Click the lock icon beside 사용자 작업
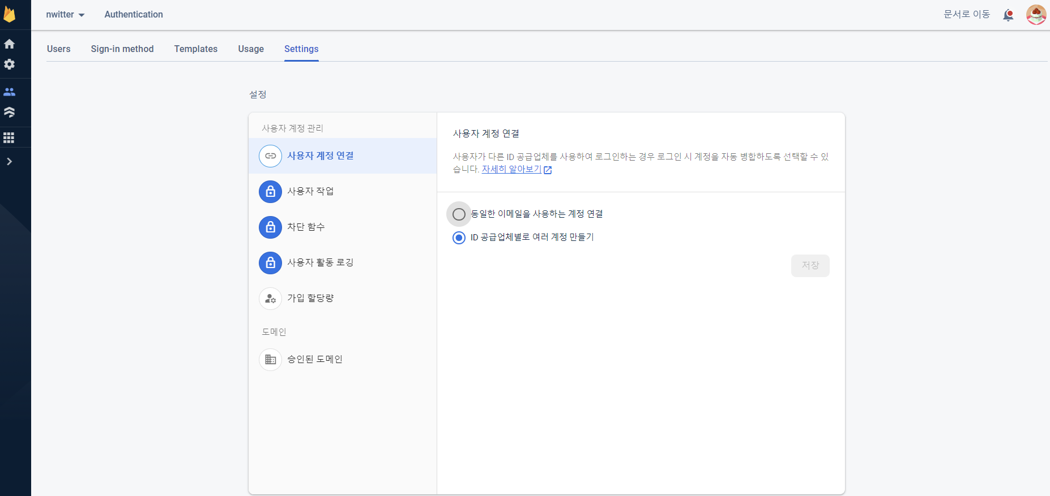Screen dimensions: 1050x496 [x=271, y=192]
